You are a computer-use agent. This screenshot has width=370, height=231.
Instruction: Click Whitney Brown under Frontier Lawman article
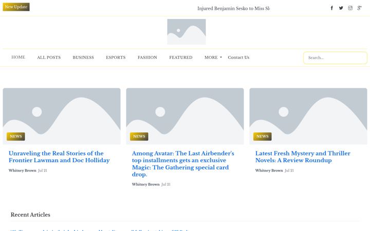coord(23,170)
